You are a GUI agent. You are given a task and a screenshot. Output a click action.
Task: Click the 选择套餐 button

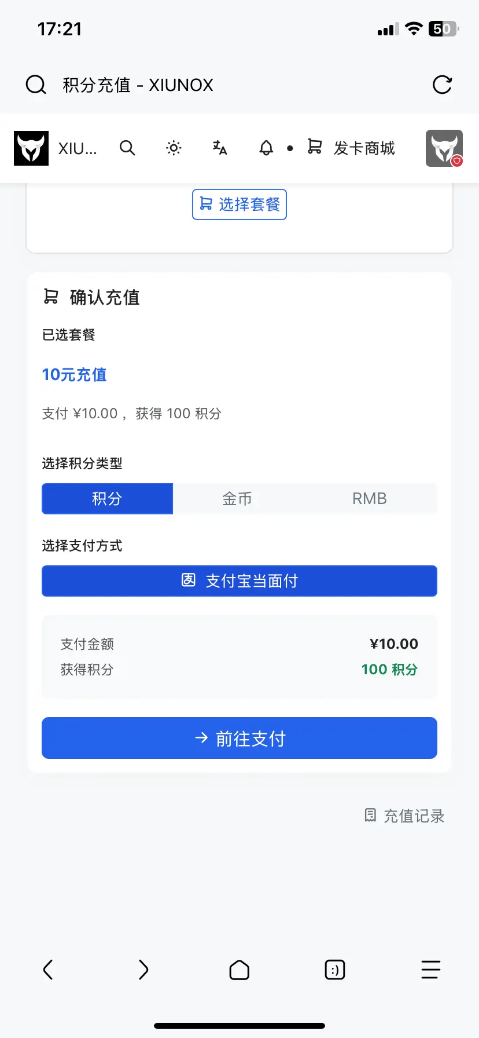coord(239,204)
